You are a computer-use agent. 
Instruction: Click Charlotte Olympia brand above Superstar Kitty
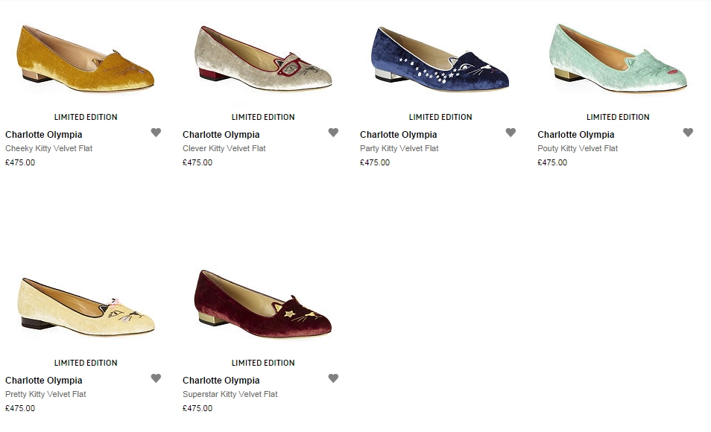221,381
